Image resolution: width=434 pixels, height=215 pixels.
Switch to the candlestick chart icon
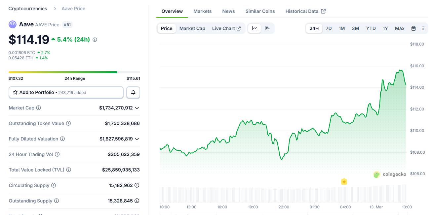pyautogui.click(x=267, y=28)
